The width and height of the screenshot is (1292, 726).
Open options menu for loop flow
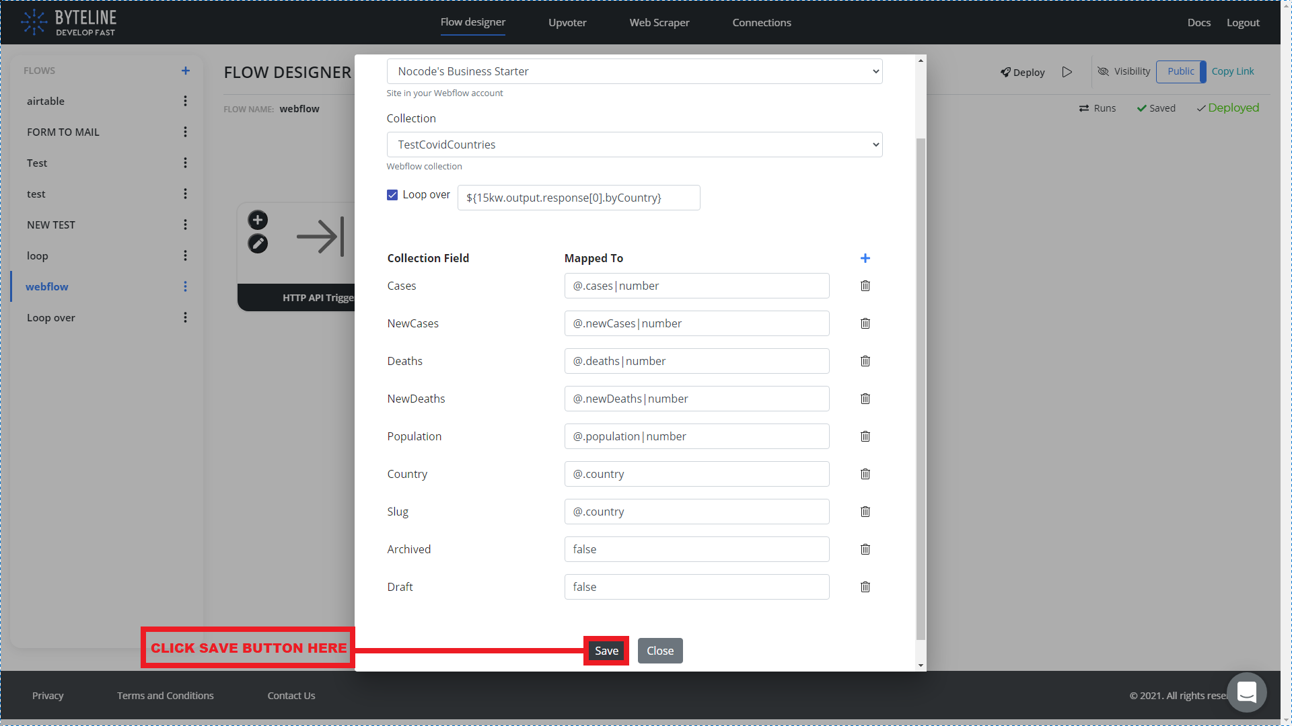[185, 255]
